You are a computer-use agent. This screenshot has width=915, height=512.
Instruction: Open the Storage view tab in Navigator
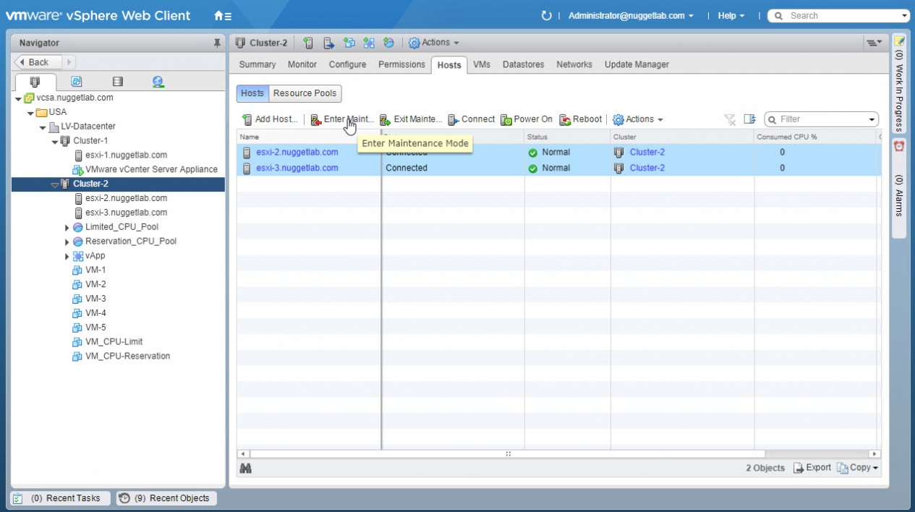tap(118, 82)
